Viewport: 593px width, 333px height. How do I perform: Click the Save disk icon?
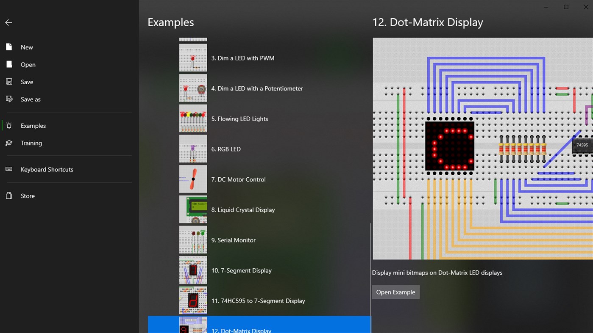(9, 82)
